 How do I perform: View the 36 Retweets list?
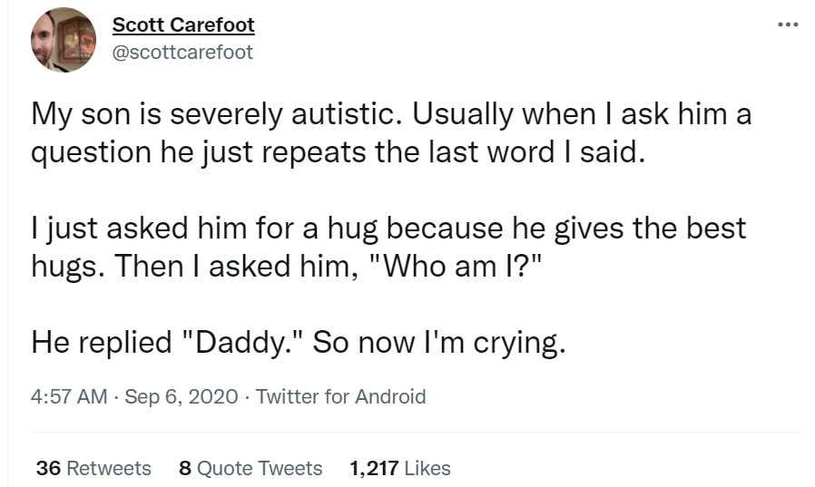93,468
